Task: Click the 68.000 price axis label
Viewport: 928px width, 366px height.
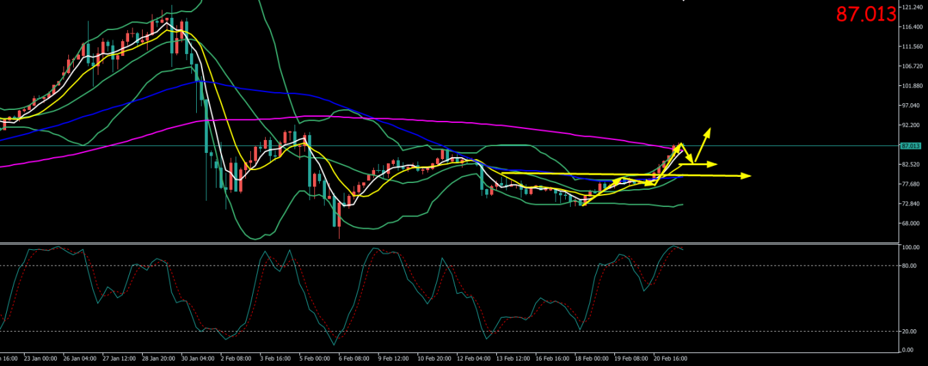Action: click(x=910, y=223)
